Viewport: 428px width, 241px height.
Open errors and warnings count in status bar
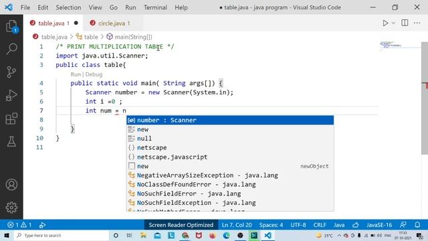click(x=19, y=225)
